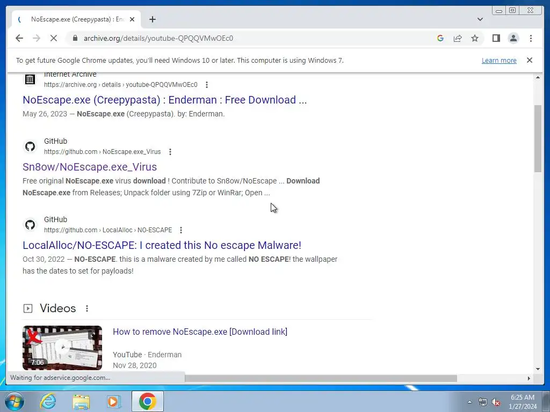
Task: Launch Internet Explorer from taskbar
Action: click(x=48, y=401)
